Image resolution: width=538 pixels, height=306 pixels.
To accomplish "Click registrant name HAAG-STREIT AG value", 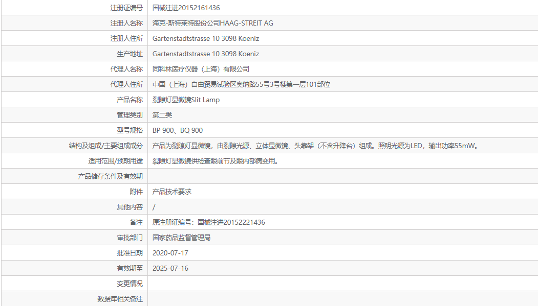I will 213,23.
